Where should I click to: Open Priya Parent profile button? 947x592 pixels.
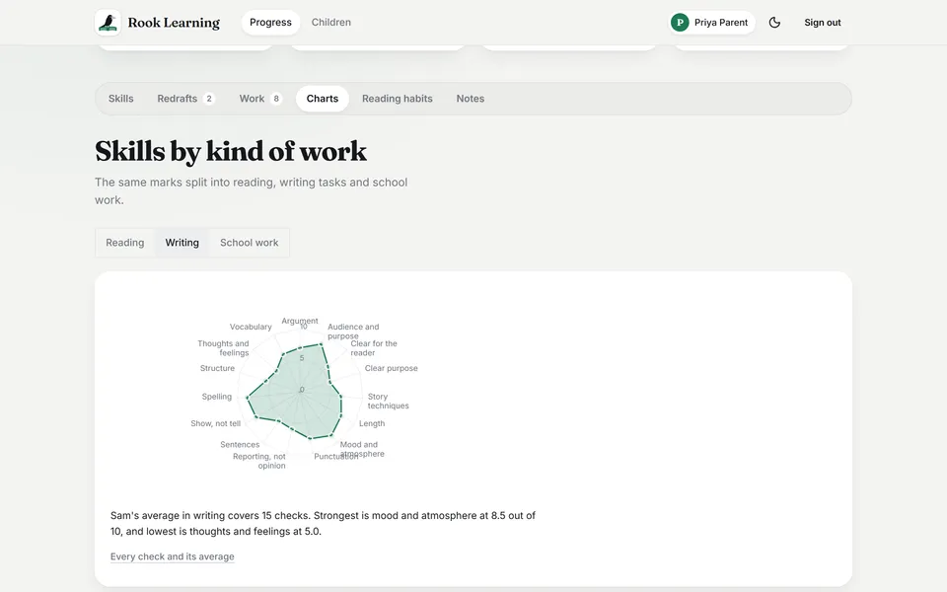click(x=711, y=23)
